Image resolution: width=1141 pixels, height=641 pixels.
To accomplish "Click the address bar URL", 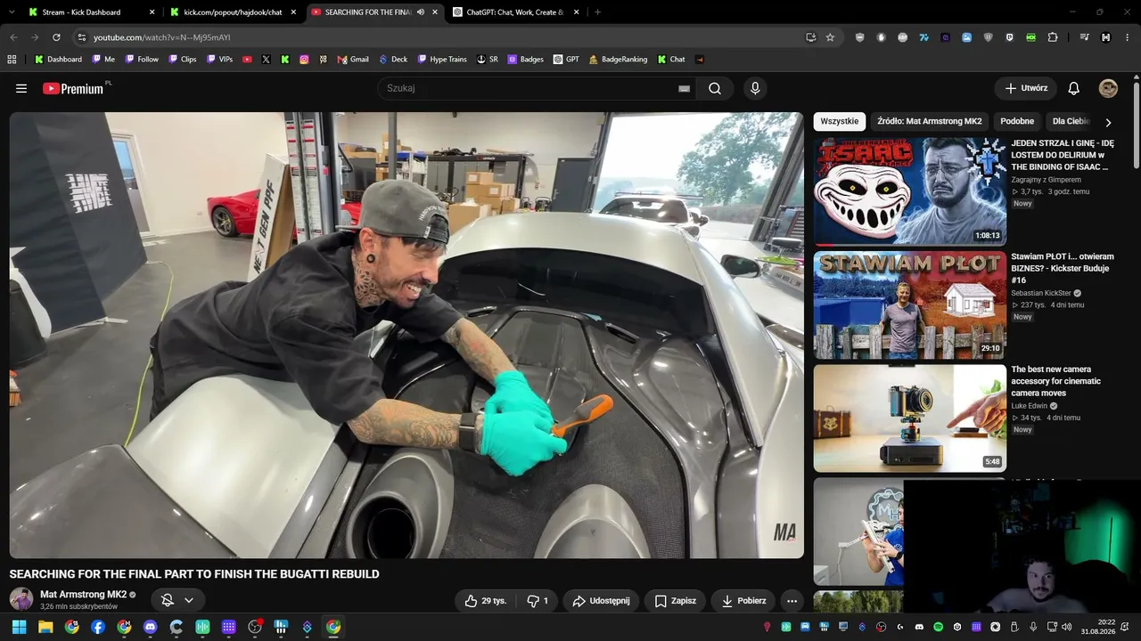I will point(162,37).
